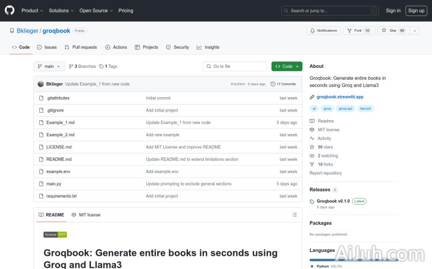The image size is (432, 269).
Task: Switch to the Issues tab
Action: [47, 47]
